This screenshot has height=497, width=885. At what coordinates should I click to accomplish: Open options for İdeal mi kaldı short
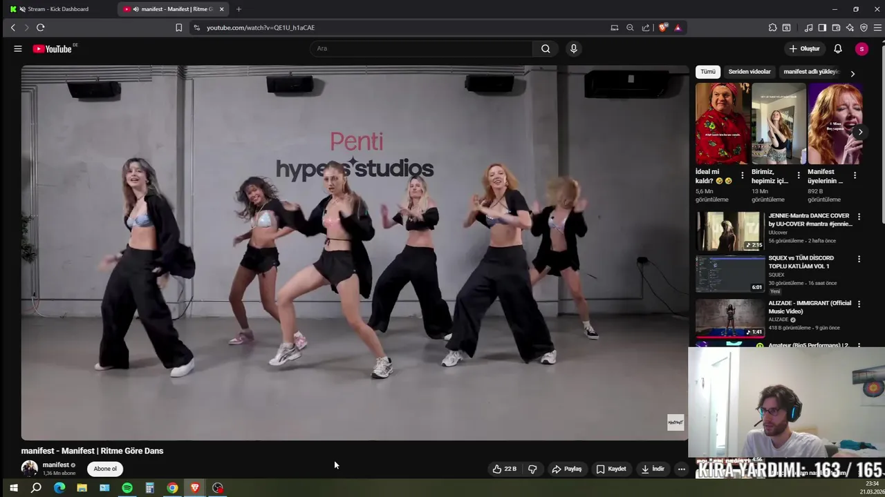pos(743,175)
